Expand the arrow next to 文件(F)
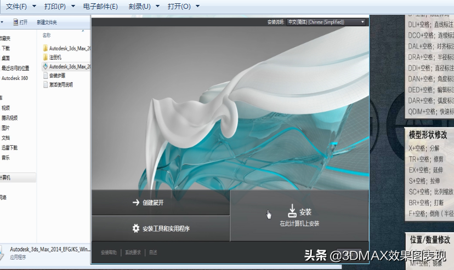The image size is (454, 270). tap(34, 6)
